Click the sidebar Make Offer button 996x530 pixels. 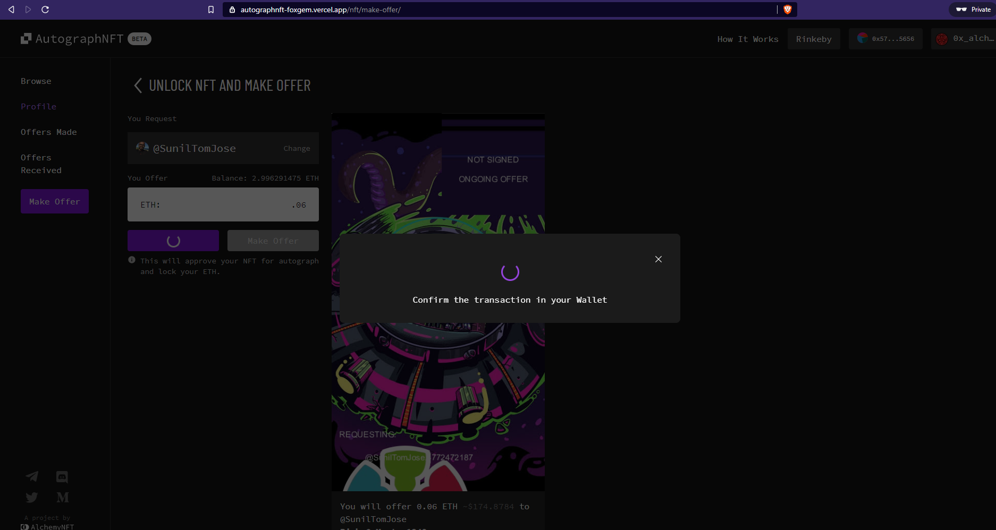click(x=55, y=201)
